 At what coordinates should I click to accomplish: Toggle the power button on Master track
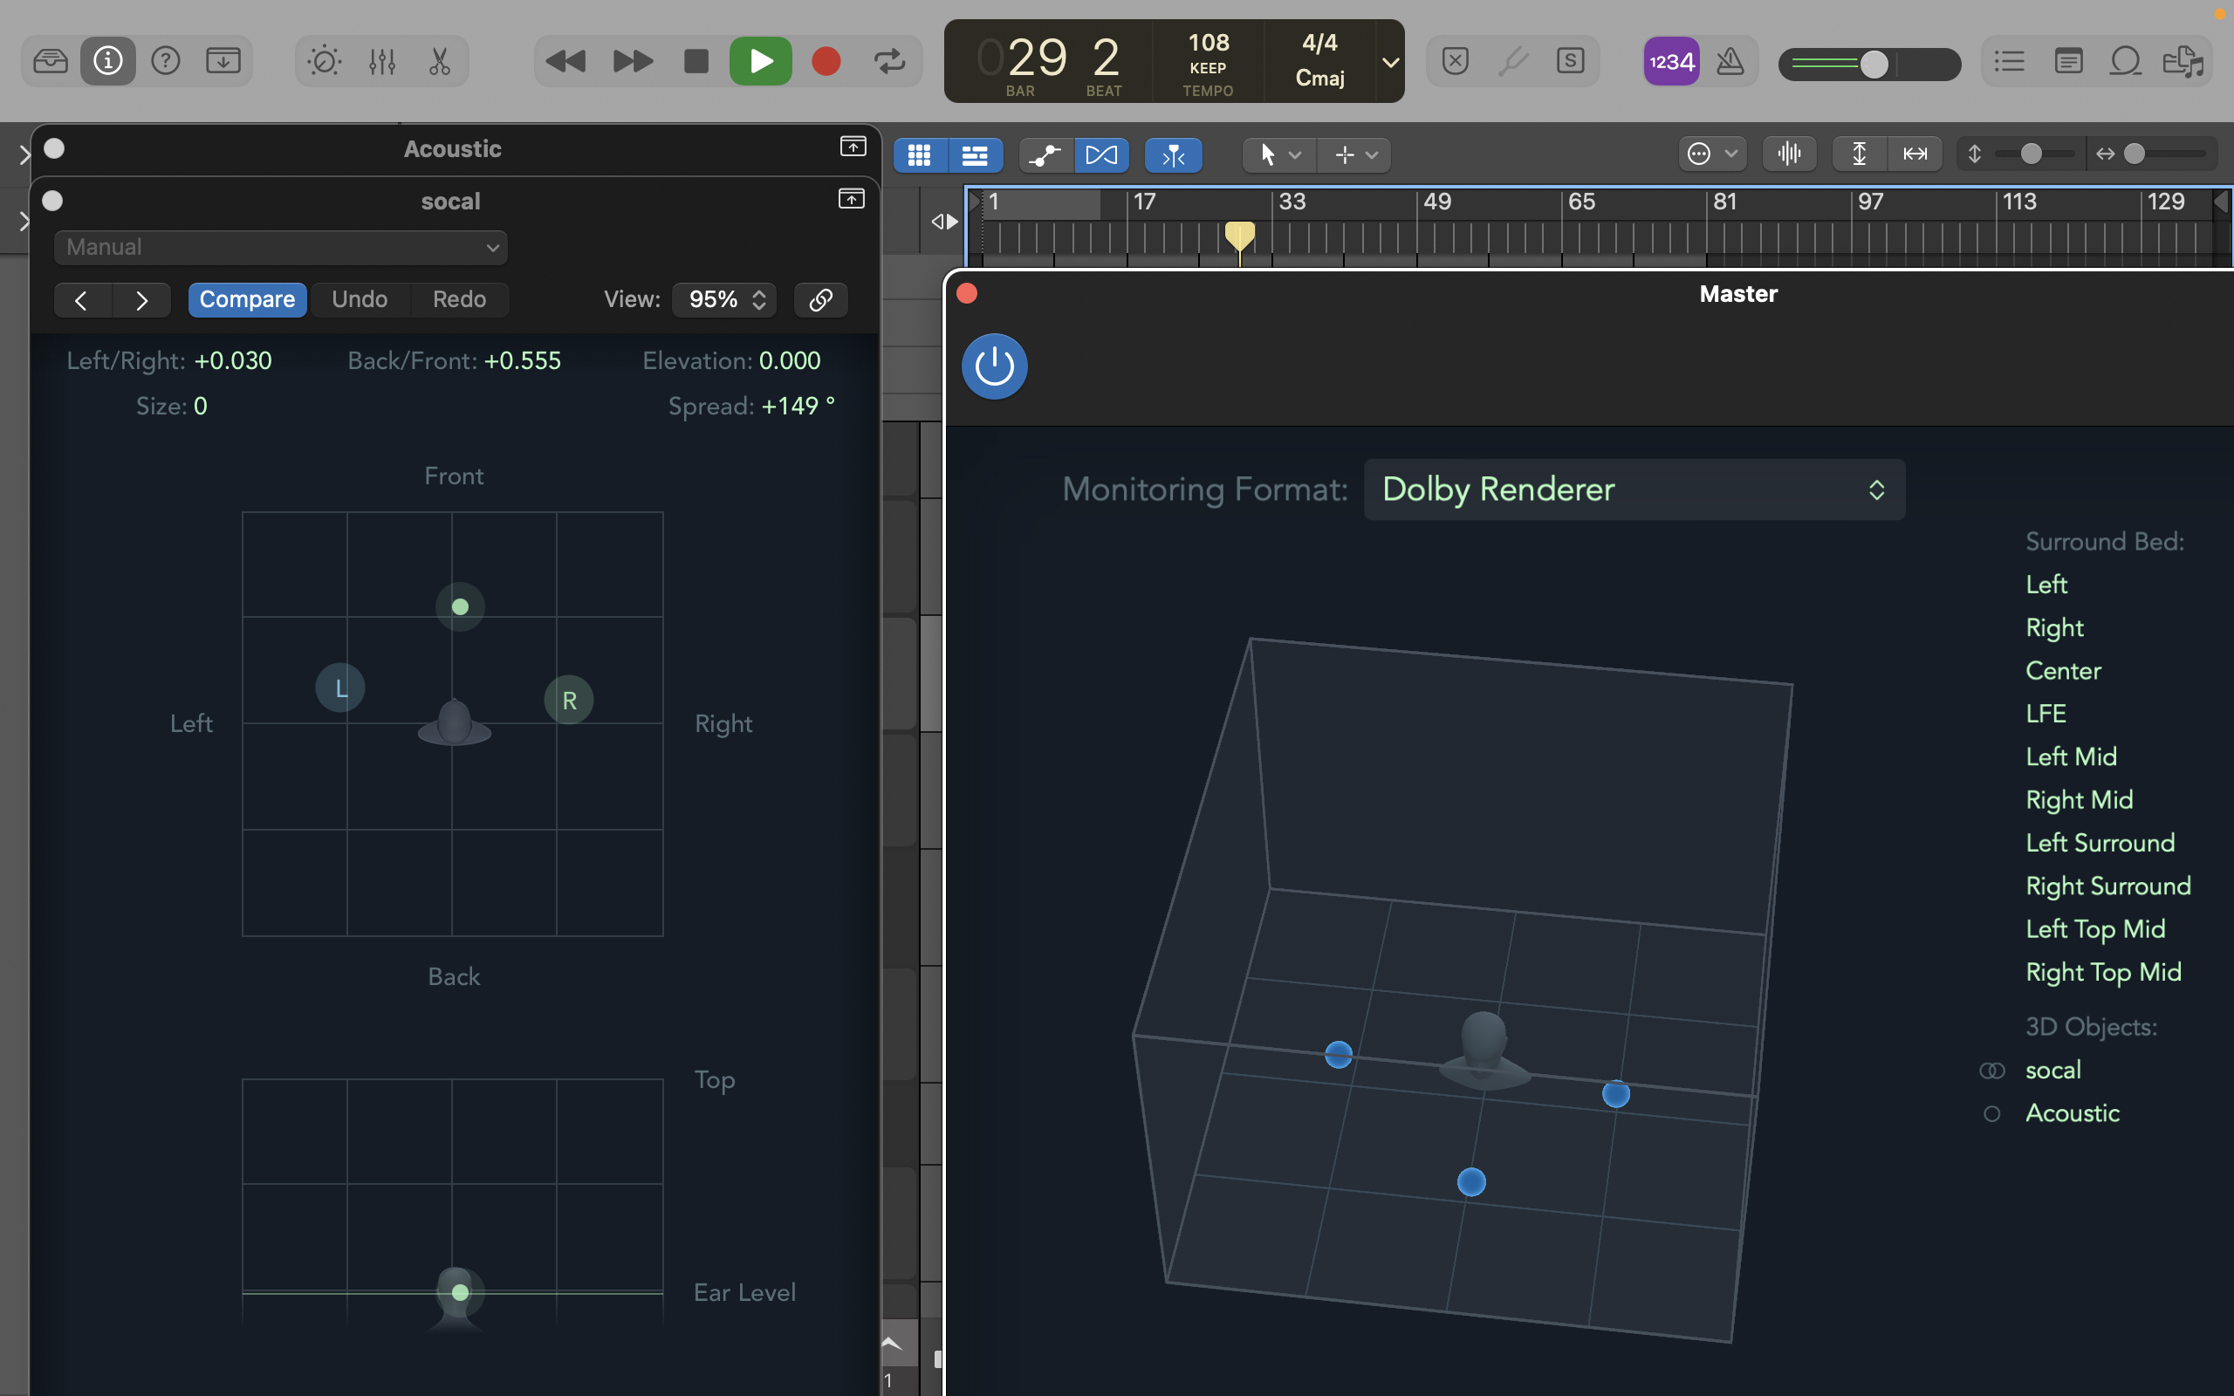click(994, 365)
